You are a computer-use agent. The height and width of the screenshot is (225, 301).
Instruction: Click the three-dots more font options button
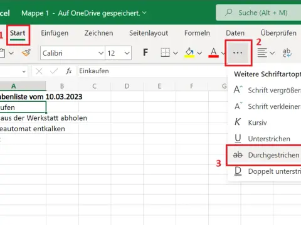click(x=238, y=52)
